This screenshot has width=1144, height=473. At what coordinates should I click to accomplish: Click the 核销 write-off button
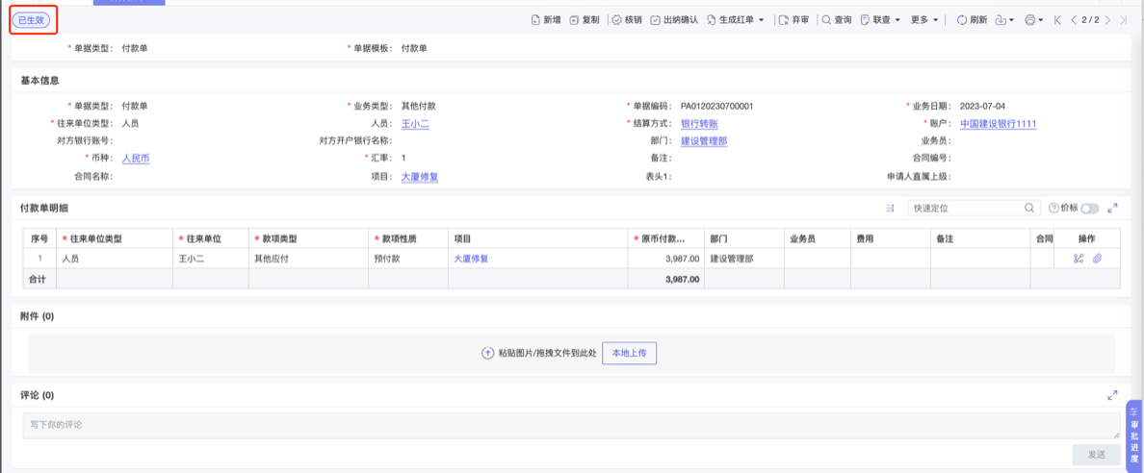(x=626, y=20)
